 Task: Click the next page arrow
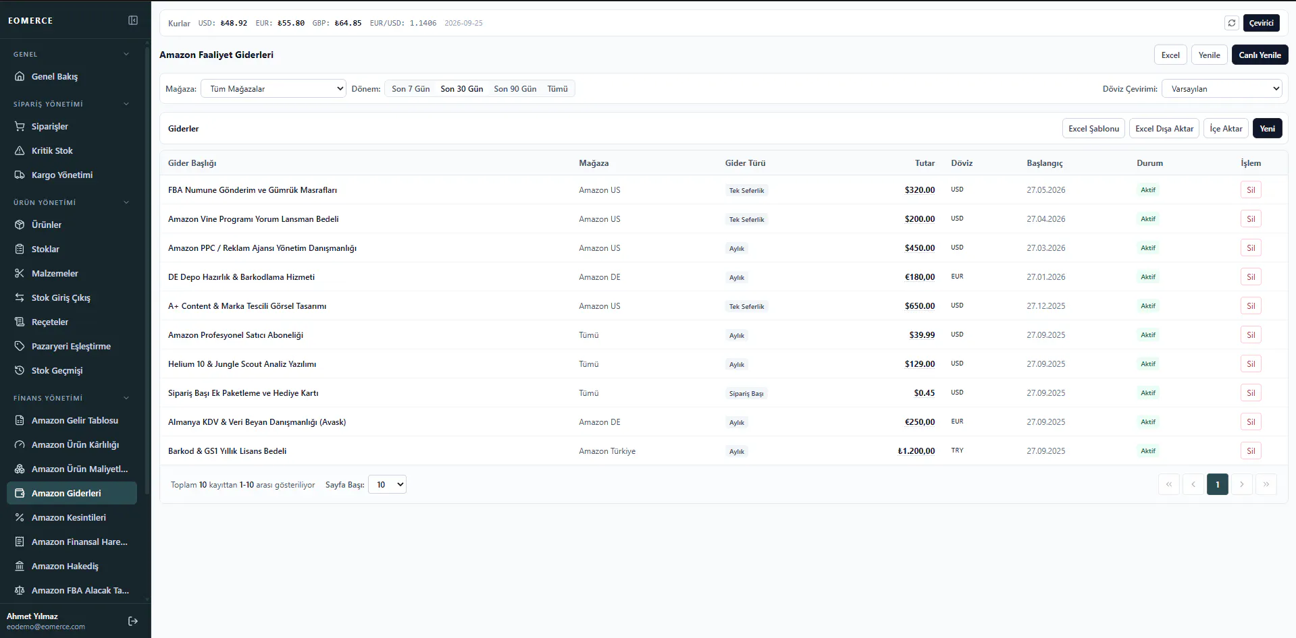[1242, 484]
